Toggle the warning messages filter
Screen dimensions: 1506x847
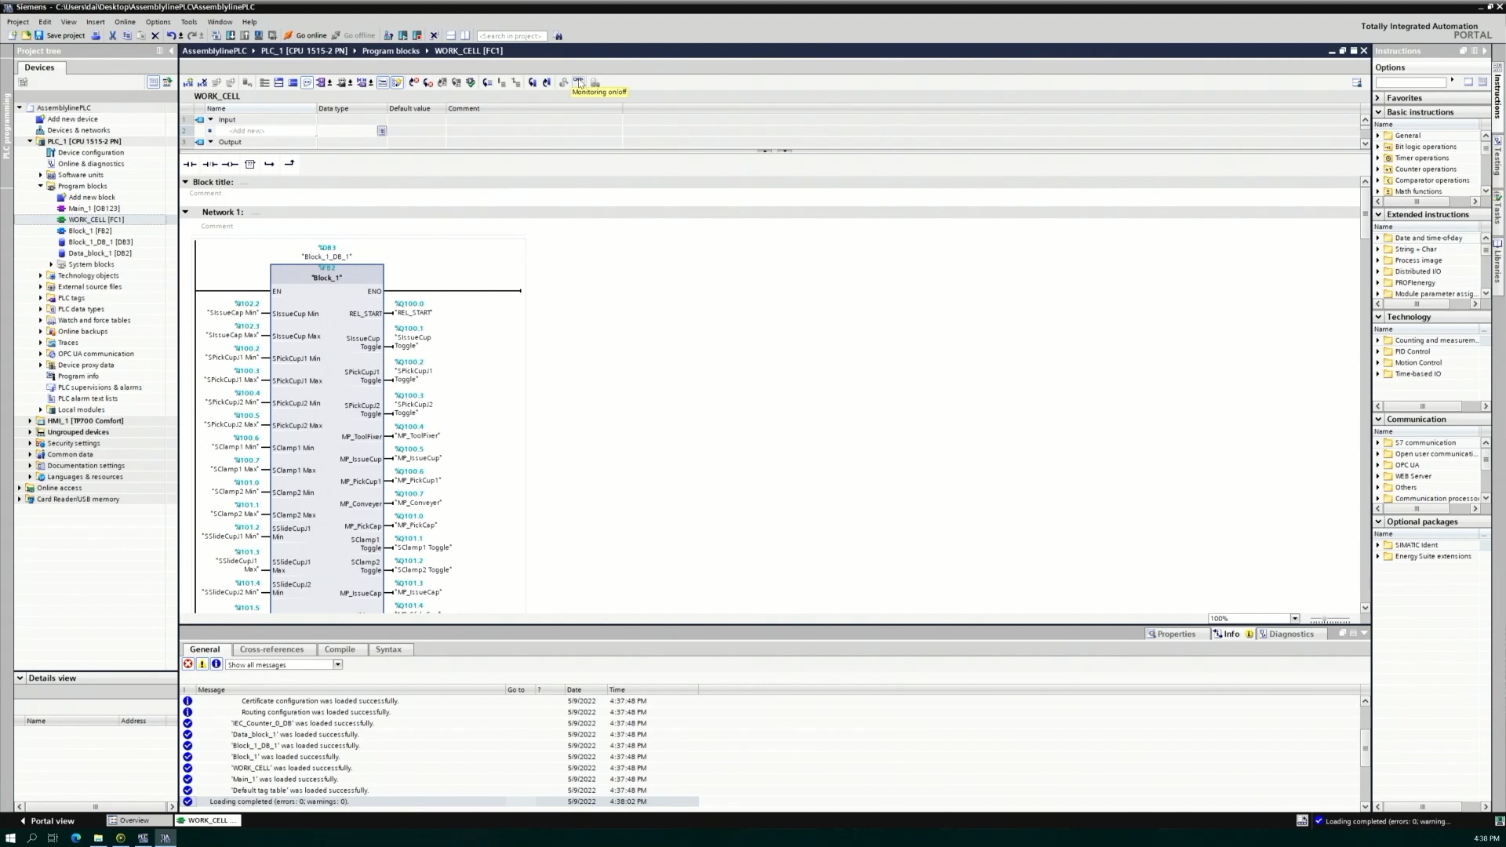coord(202,664)
